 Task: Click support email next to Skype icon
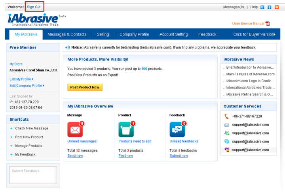click(251, 142)
